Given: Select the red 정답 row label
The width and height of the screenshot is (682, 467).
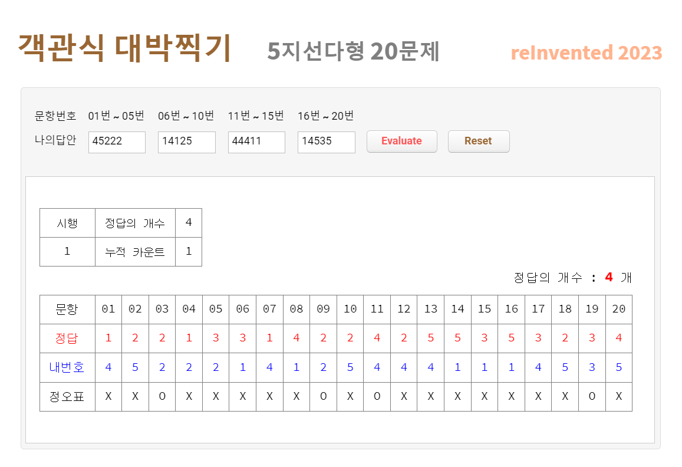Looking at the screenshot, I should coord(67,338).
